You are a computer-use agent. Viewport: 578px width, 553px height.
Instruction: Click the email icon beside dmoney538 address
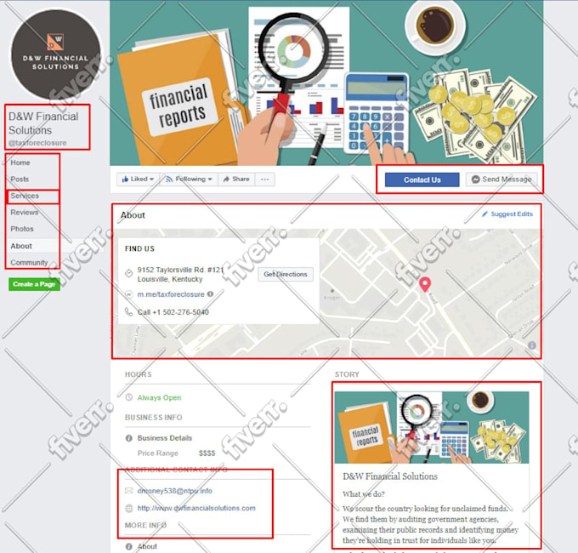pyautogui.click(x=129, y=491)
